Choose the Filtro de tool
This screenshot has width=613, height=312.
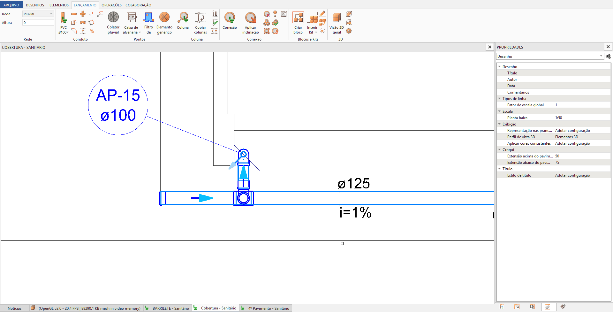coord(148,23)
